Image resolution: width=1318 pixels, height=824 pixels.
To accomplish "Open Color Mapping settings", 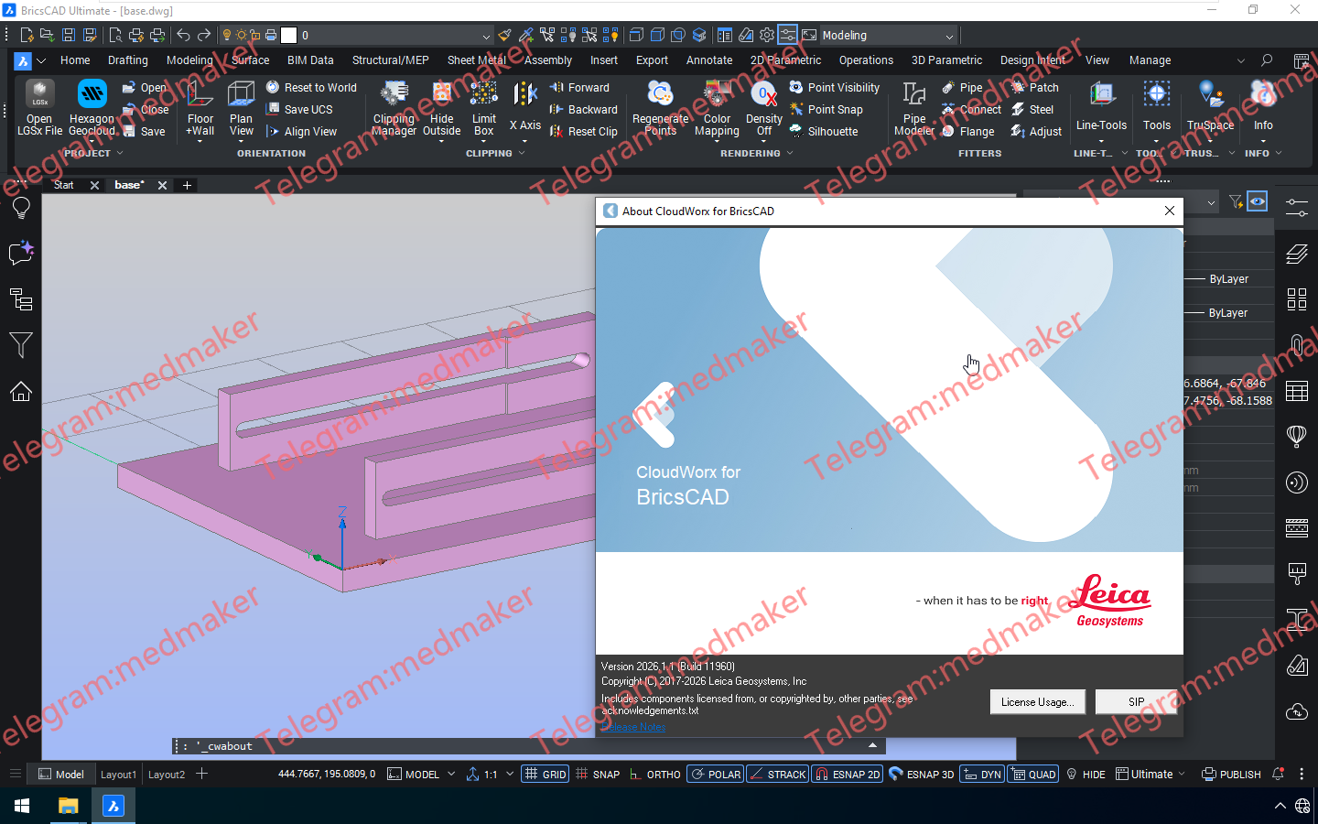I will click(717, 108).
